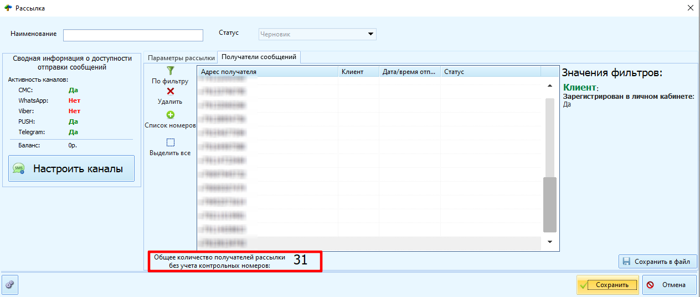Click the floppy disk save-to-file icon
The image size is (700, 297).
click(627, 261)
